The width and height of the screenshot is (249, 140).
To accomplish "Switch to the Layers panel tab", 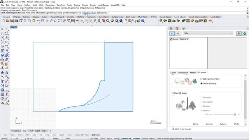I will tap(173, 73).
